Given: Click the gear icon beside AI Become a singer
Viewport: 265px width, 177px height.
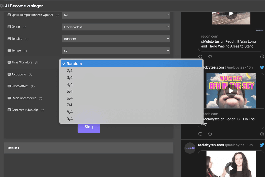Looking at the screenshot, I should (x=2, y=6).
